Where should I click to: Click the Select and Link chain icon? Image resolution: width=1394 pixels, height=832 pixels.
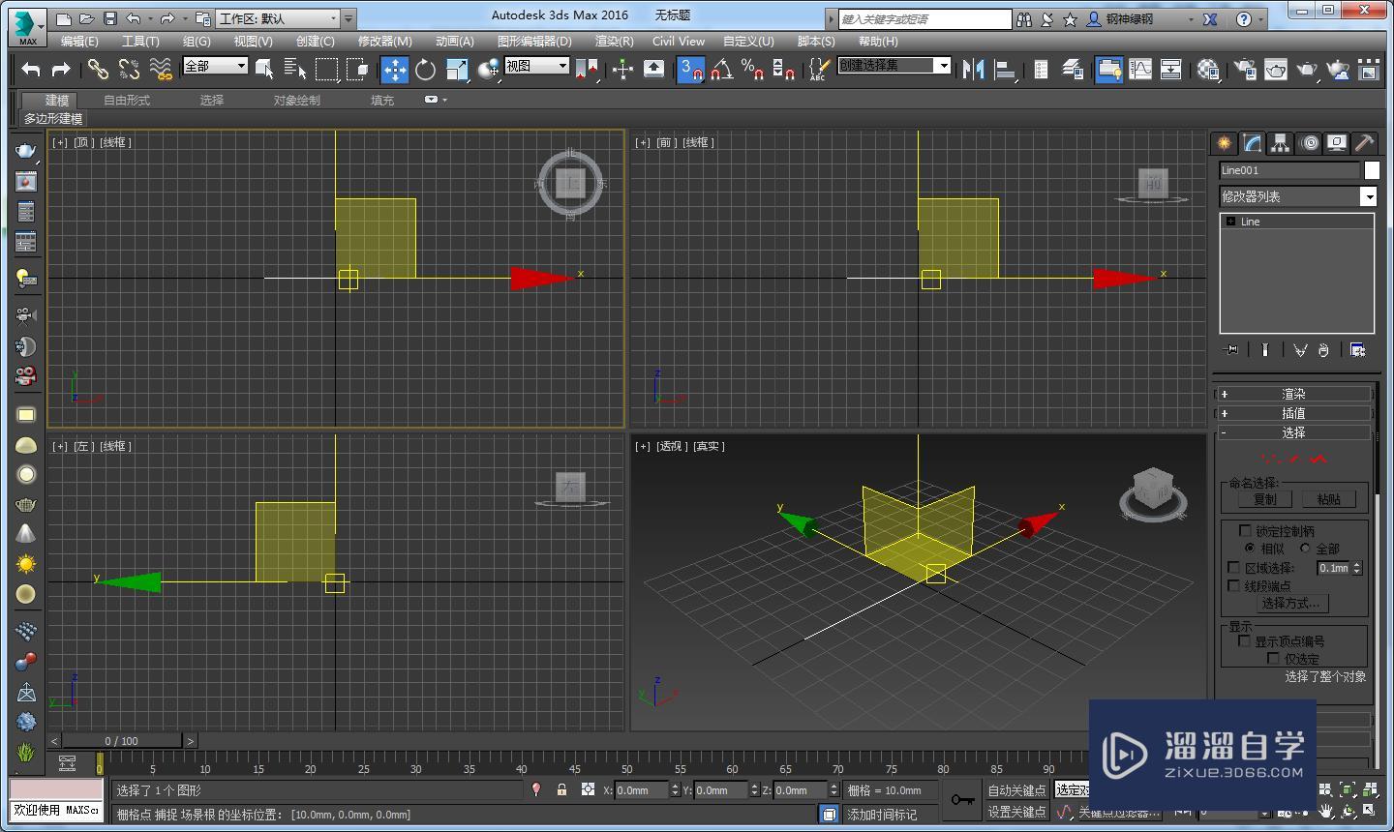pyautogui.click(x=98, y=69)
